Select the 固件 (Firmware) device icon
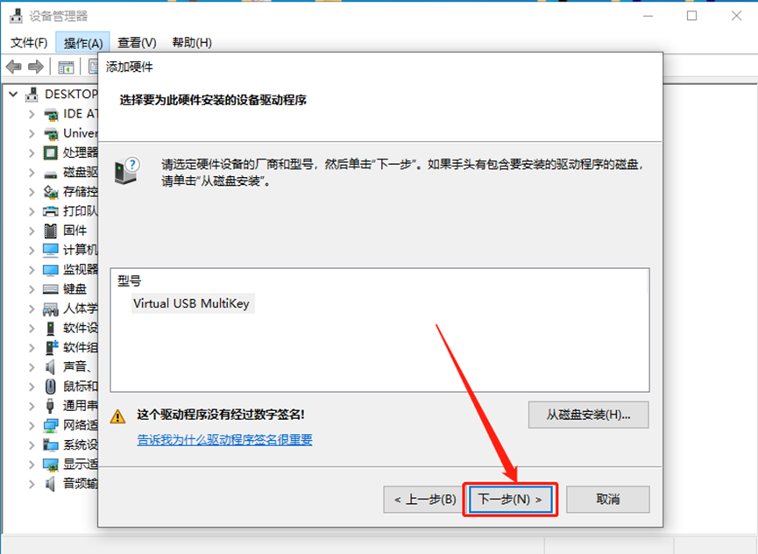The height and width of the screenshot is (554, 758). tap(49, 231)
